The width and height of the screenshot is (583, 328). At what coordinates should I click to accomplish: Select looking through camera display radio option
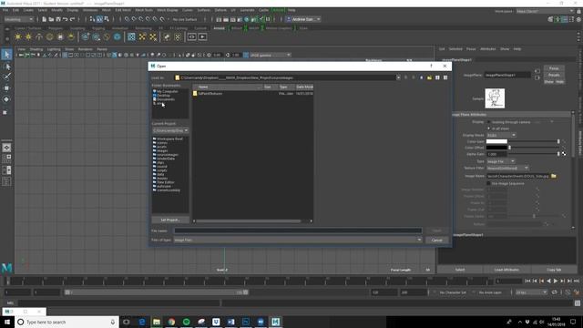489,122
